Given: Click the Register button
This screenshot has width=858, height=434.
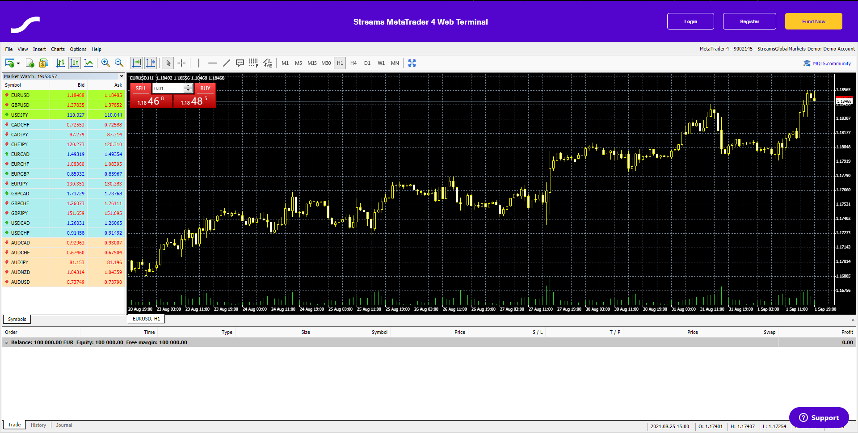Looking at the screenshot, I should click(x=749, y=21).
